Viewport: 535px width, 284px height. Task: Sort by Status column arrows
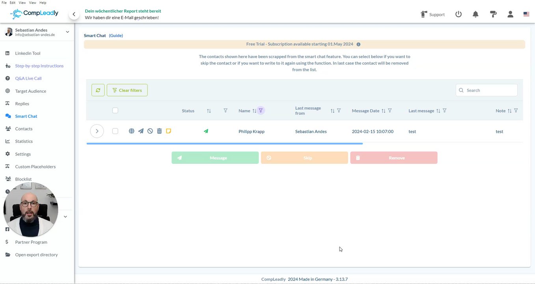click(x=209, y=111)
